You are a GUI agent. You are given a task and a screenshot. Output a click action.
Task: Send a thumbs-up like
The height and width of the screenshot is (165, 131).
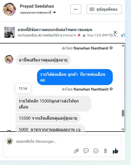(x=115, y=151)
